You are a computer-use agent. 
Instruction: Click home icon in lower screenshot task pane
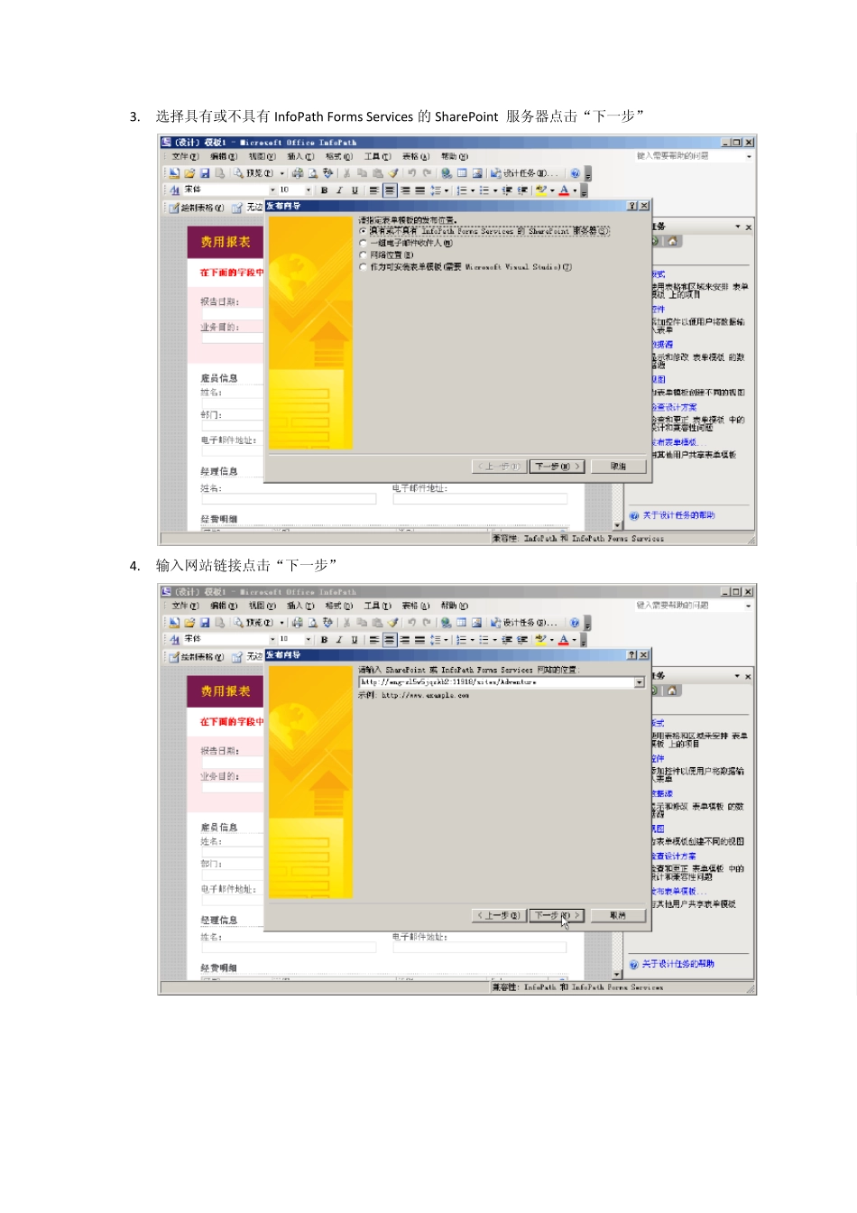click(x=672, y=690)
